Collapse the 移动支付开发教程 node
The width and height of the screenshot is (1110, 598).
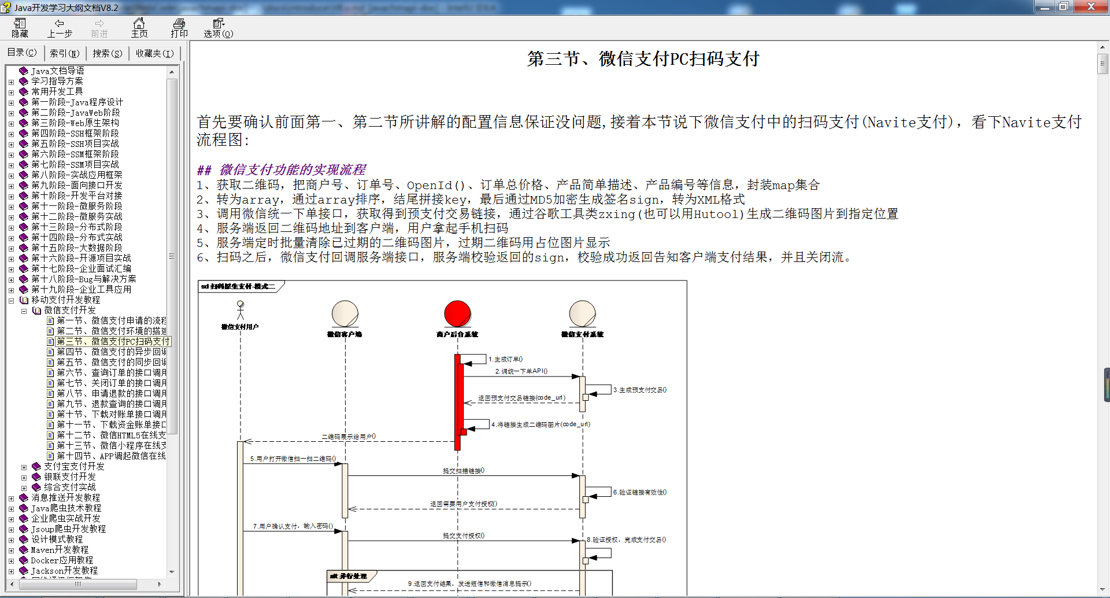tap(11, 301)
